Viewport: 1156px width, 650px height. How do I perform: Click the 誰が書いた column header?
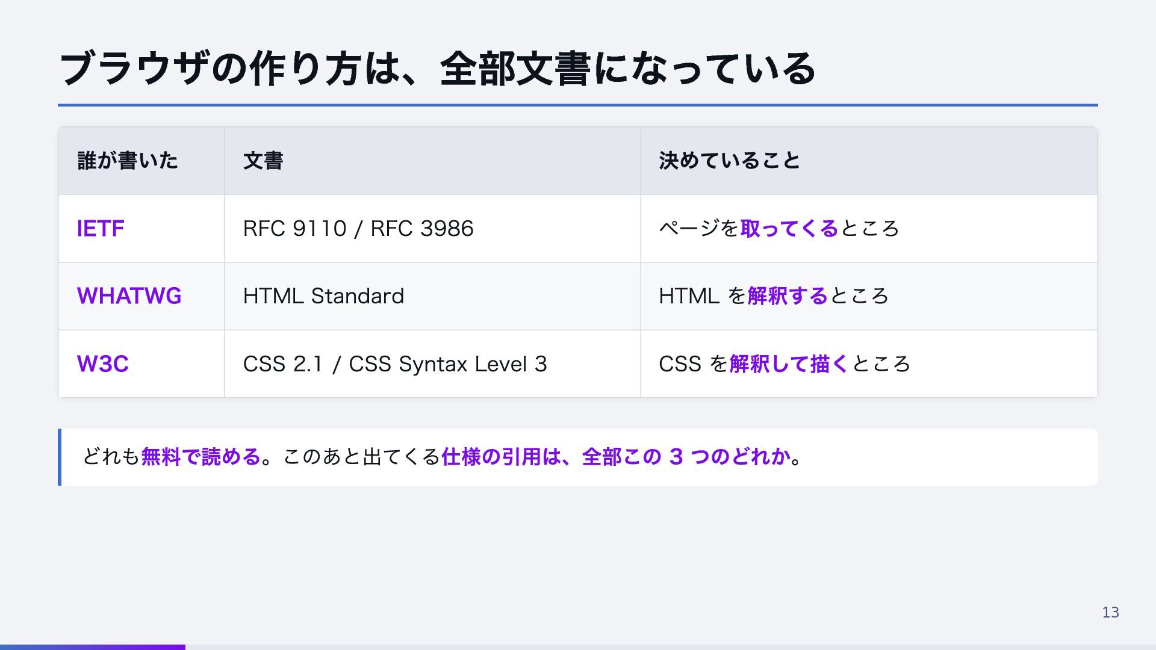(x=141, y=161)
